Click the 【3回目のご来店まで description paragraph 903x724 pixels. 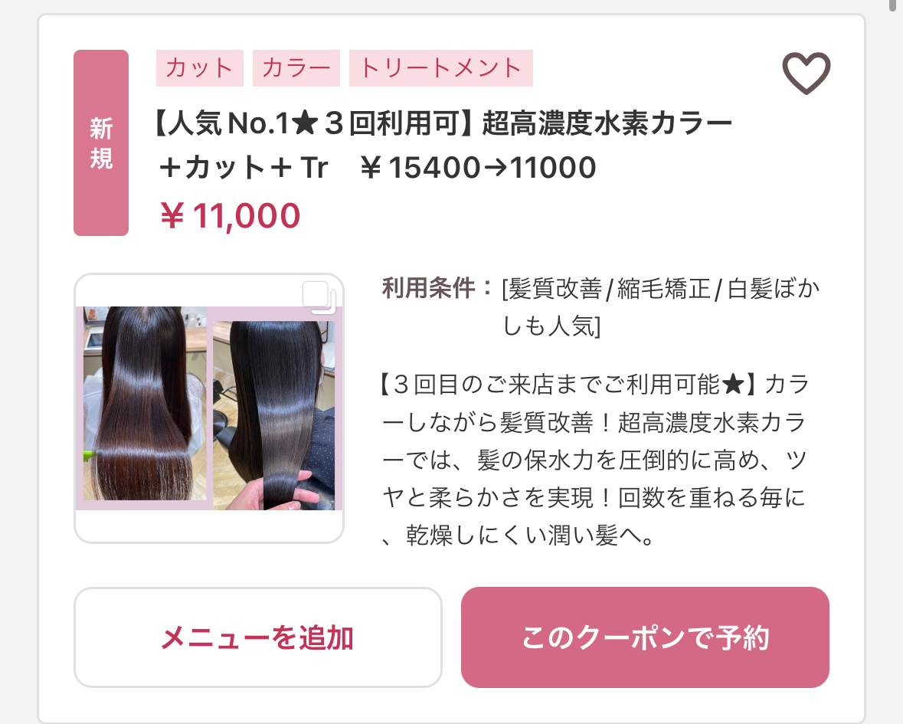(595, 460)
